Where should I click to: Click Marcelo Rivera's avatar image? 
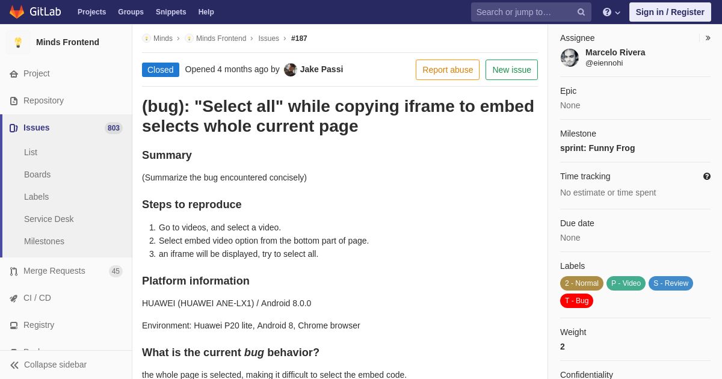click(570, 58)
